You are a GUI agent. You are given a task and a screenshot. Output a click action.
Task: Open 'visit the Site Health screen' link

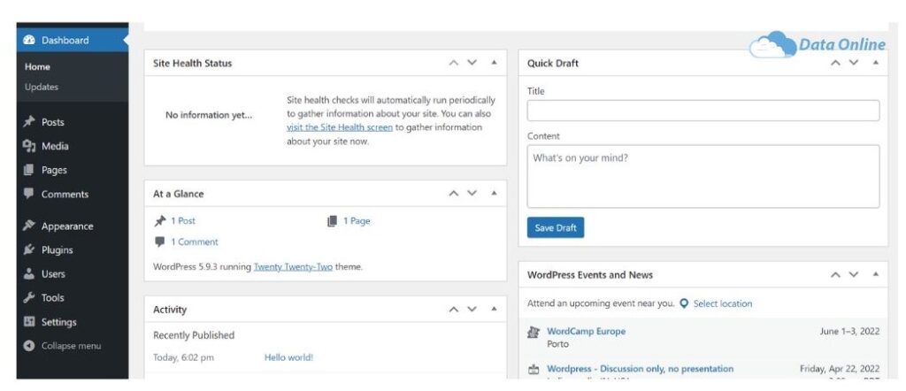pos(340,127)
